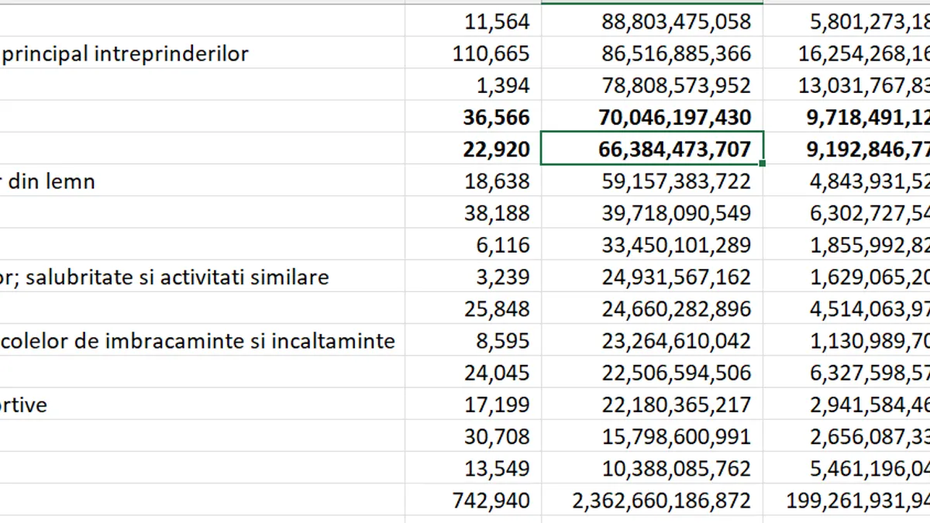The width and height of the screenshot is (930, 523).
Task: Click the bold cell showing 36,566
Action: point(473,117)
